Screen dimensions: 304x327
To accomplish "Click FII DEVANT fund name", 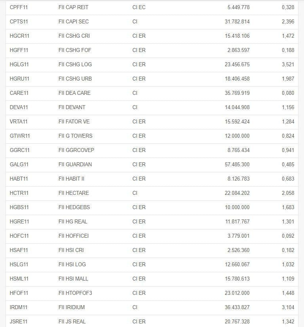I will coord(72,108).
